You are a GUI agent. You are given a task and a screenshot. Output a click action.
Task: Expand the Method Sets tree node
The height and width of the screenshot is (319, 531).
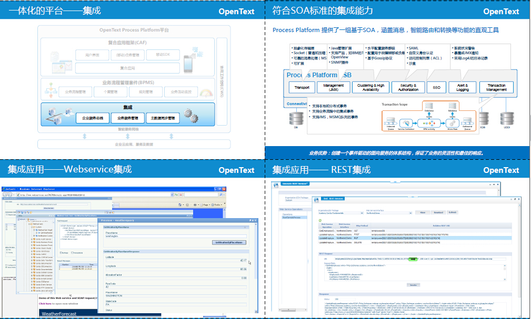tap(29, 224)
